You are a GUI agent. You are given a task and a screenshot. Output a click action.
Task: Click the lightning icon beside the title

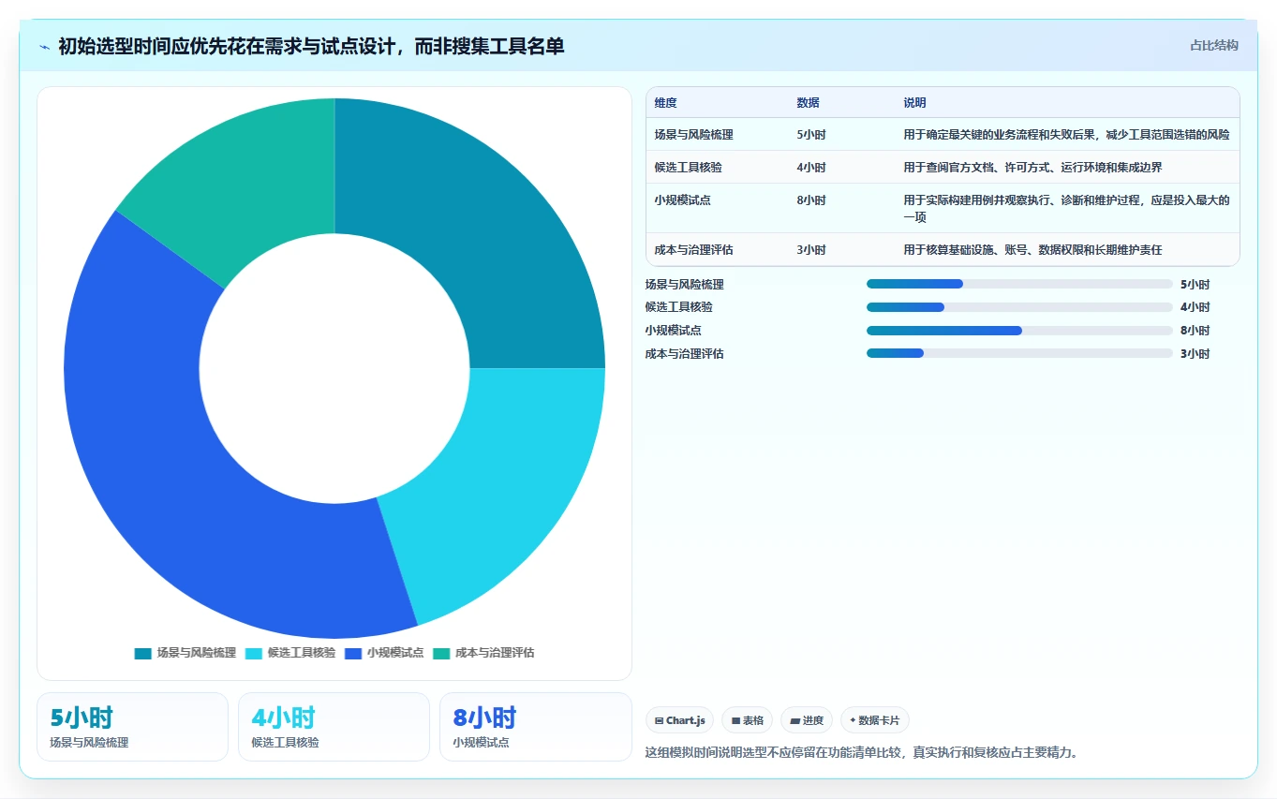point(45,47)
